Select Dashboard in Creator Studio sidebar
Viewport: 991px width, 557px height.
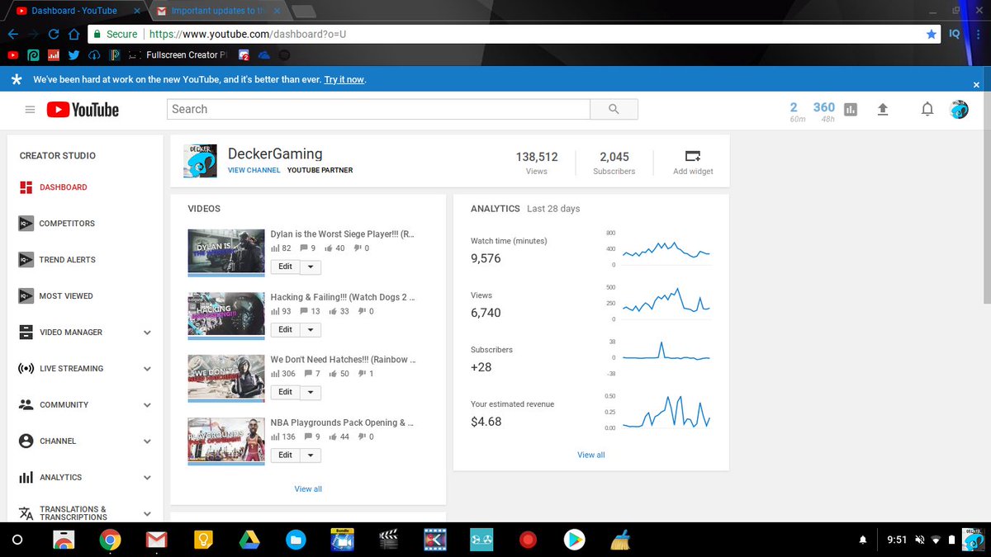coord(53,187)
